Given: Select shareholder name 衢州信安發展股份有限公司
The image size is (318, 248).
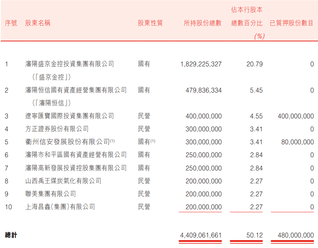Looking at the screenshot, I should pos(67,142).
